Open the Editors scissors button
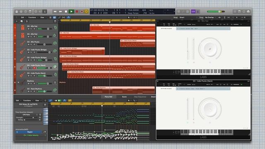The width and height of the screenshot is (265, 149). (x=45, y=12)
